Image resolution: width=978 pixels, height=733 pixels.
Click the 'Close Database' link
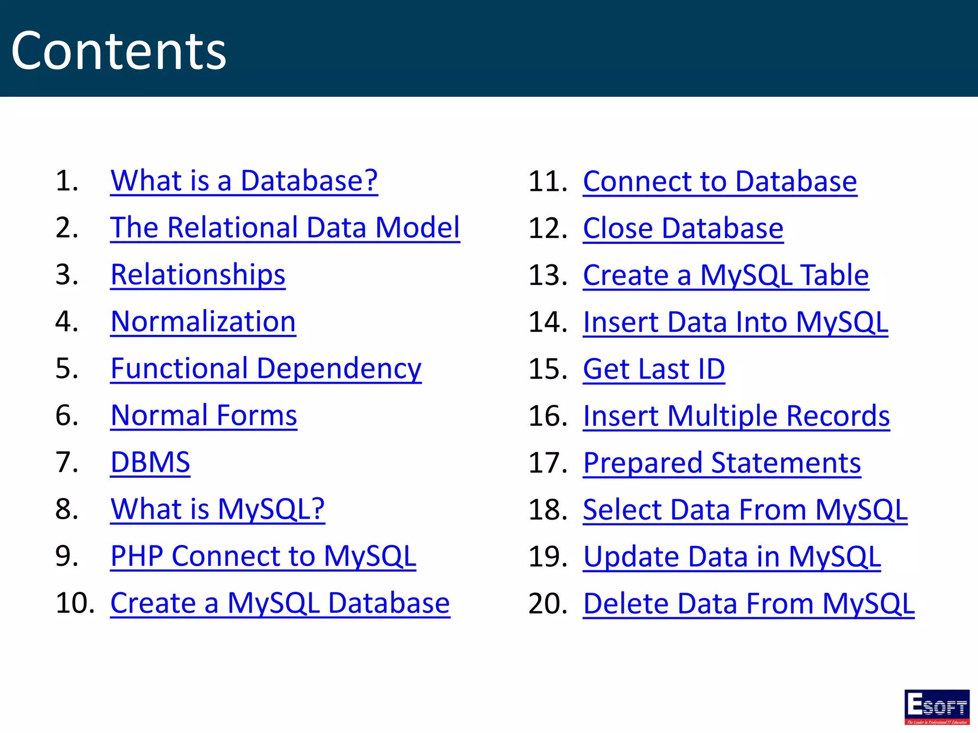point(683,228)
